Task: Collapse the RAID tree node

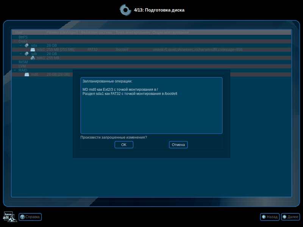Action: (x=15, y=70)
